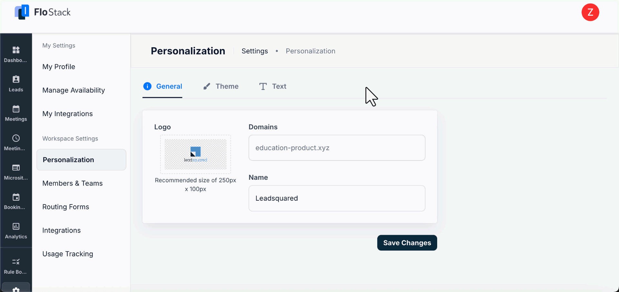Click Save Changes
This screenshot has width=619, height=292.
pos(407,243)
